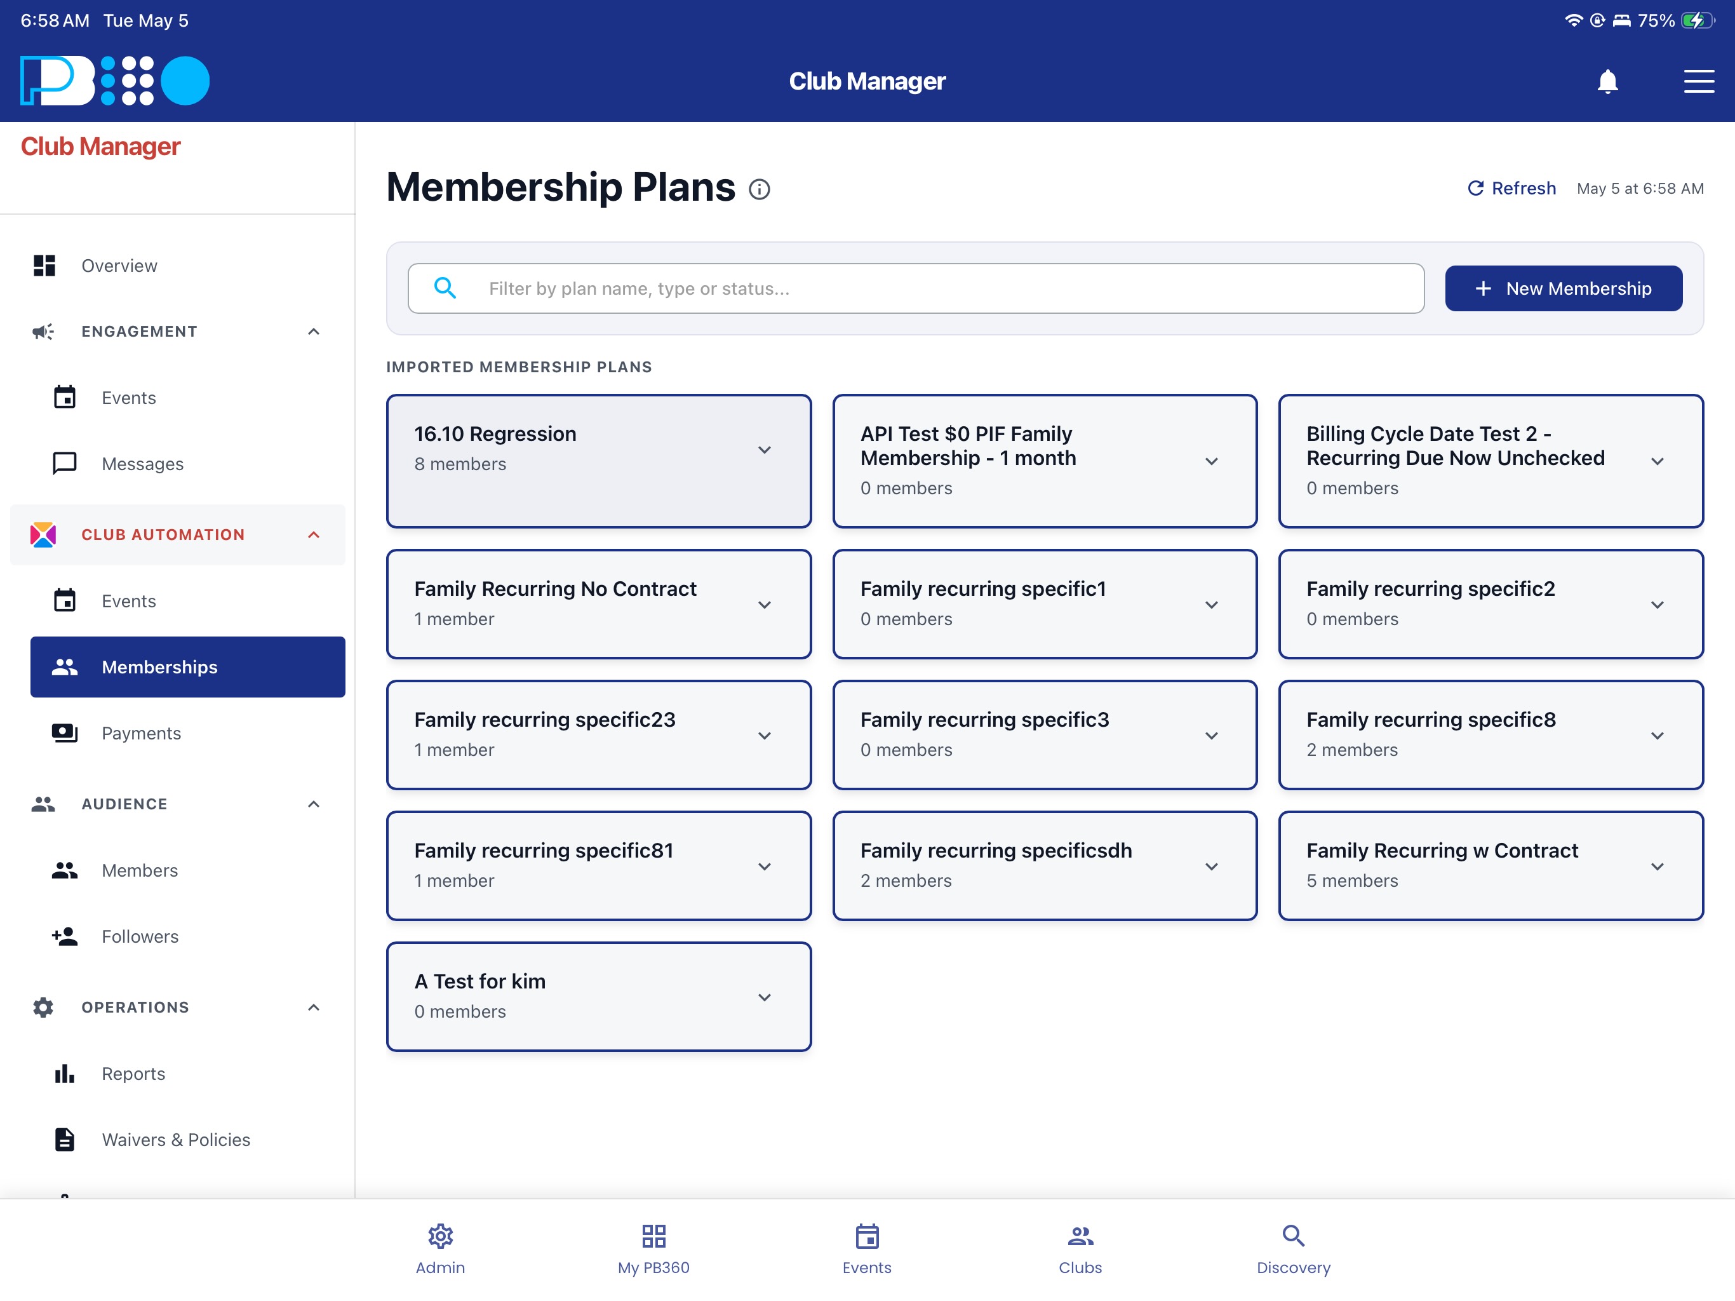
Task: Click the New Membership button
Action: click(1564, 288)
